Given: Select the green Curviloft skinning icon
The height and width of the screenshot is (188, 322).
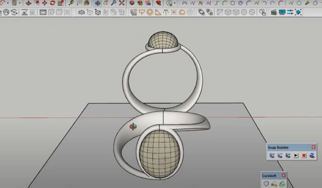Looking at the screenshot, I should [x=282, y=184].
